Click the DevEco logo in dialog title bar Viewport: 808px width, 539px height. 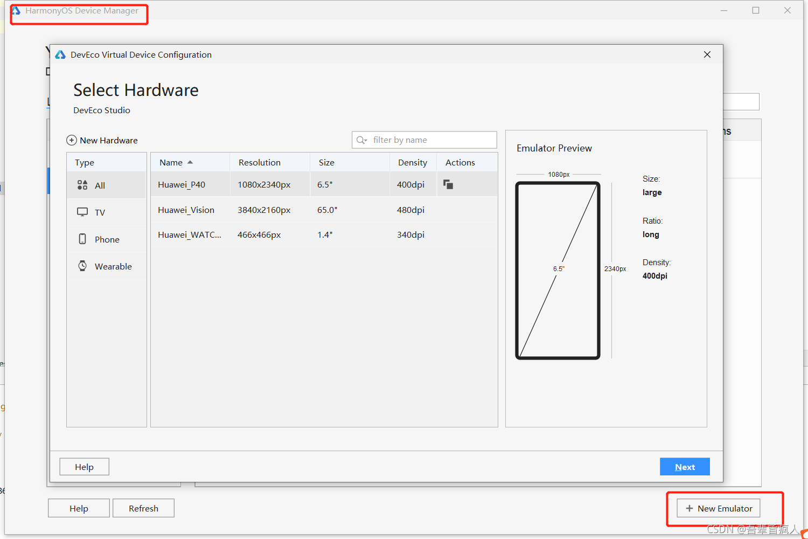(x=60, y=54)
